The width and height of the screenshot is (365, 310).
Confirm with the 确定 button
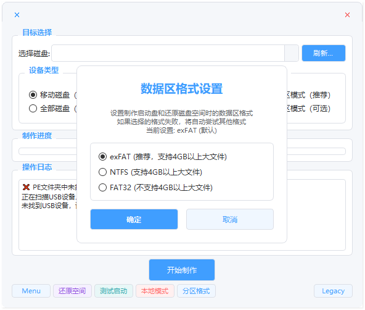pos(134,219)
